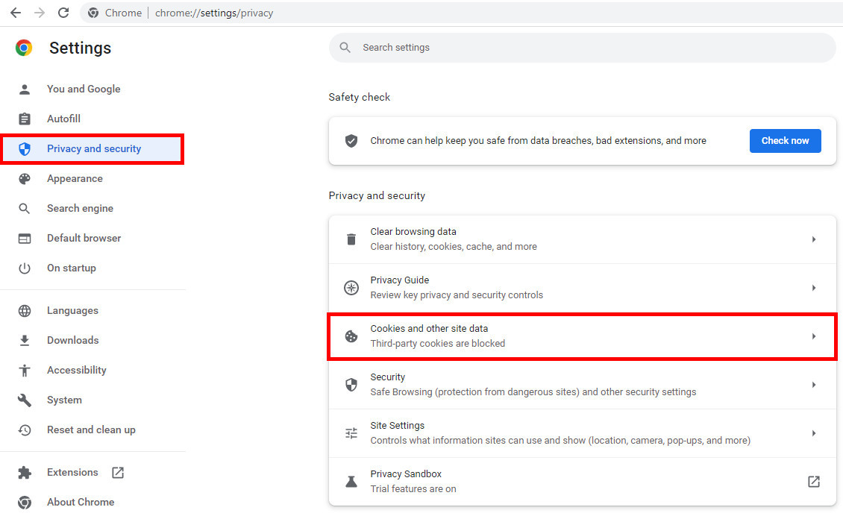Click the person icon for You and Google
Viewport: 843px width, 516px height.
click(x=24, y=89)
